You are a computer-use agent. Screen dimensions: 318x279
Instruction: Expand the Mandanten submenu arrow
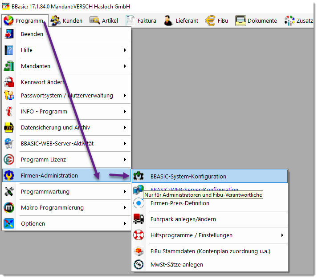pyautogui.click(x=125, y=66)
